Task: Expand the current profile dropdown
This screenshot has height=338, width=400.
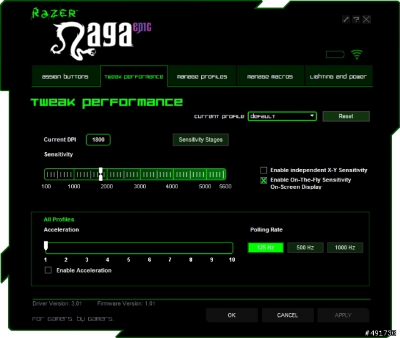Action: (282, 117)
